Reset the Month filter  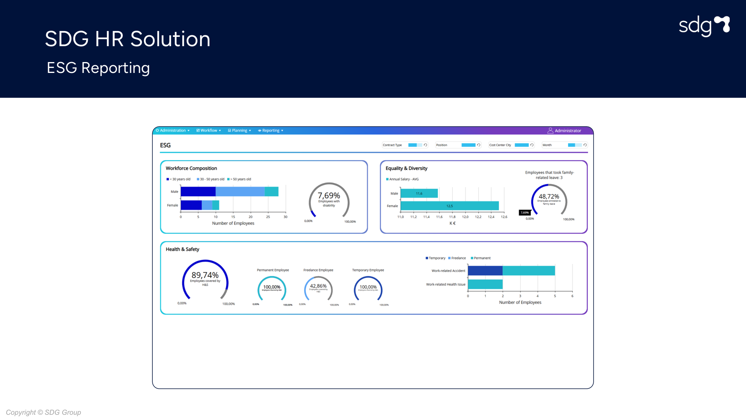(585, 145)
